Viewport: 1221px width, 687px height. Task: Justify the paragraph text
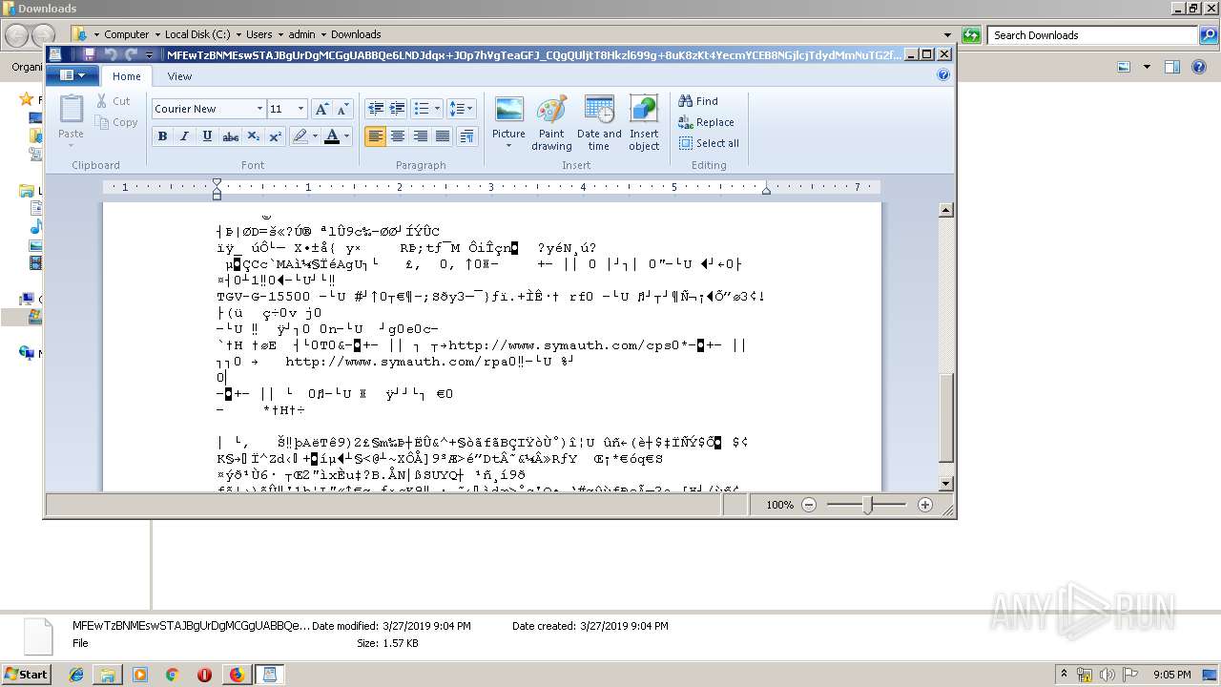[x=442, y=136]
